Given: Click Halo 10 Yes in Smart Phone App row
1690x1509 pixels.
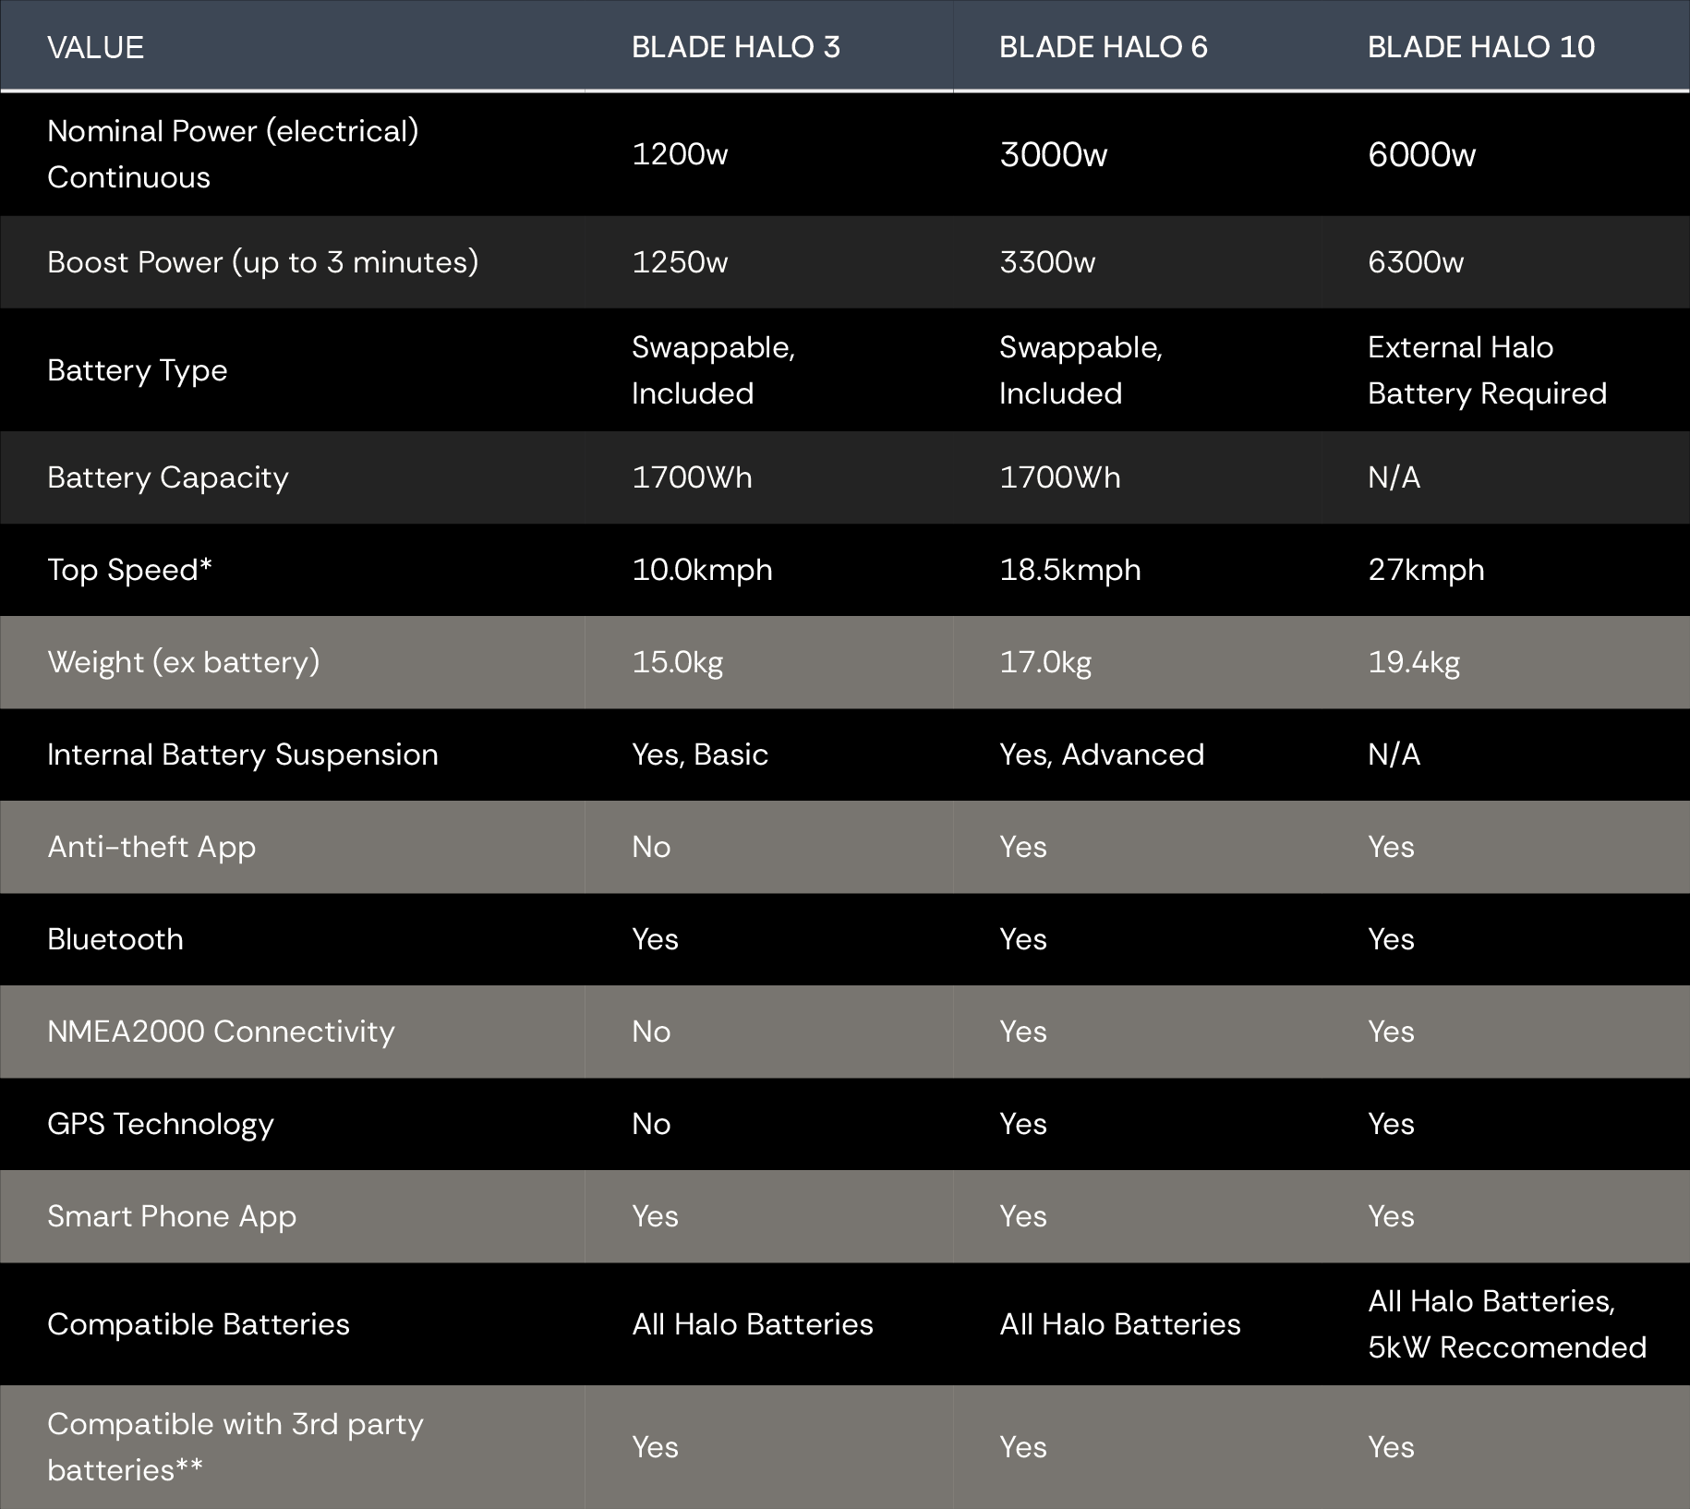Looking at the screenshot, I should pos(1391,1216).
